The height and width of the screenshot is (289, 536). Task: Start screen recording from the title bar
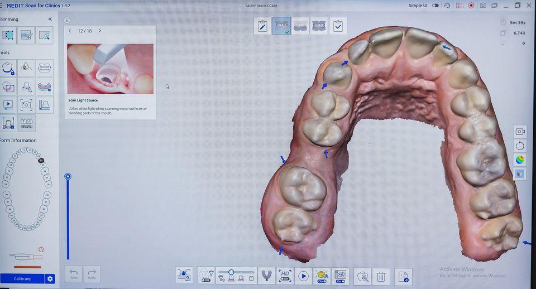click(x=471, y=6)
